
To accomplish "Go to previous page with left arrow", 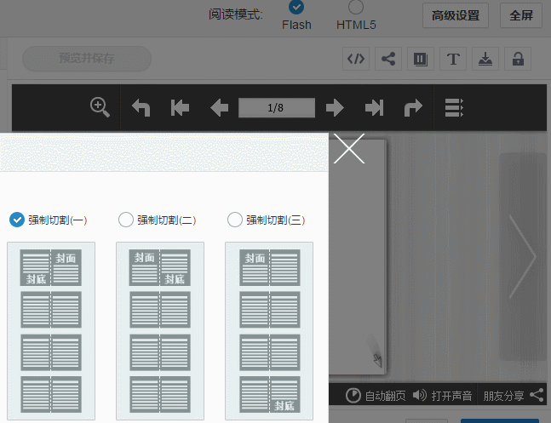I will pyautogui.click(x=219, y=108).
